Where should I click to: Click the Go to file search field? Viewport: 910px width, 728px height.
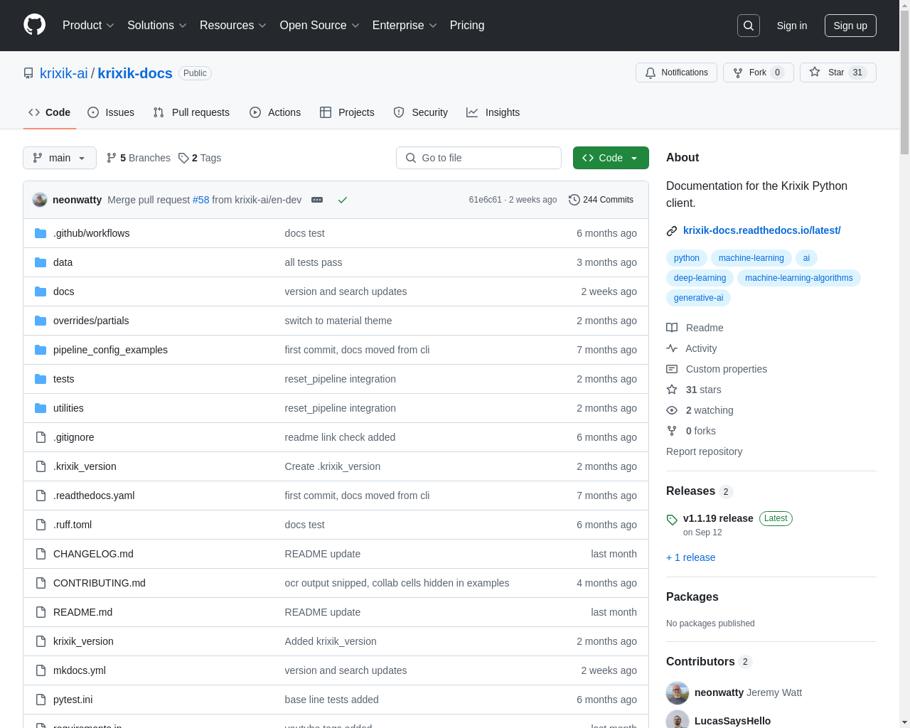coord(478,158)
